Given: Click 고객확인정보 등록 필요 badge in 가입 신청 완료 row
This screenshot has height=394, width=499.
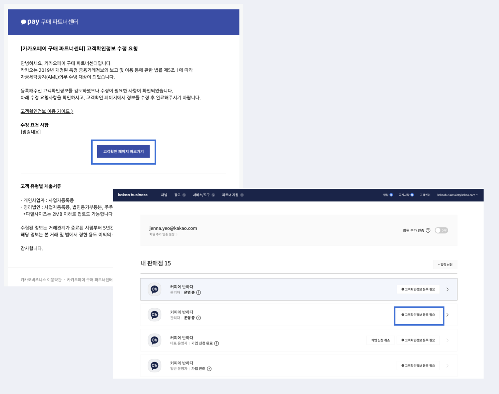Looking at the screenshot, I should pos(418,340).
